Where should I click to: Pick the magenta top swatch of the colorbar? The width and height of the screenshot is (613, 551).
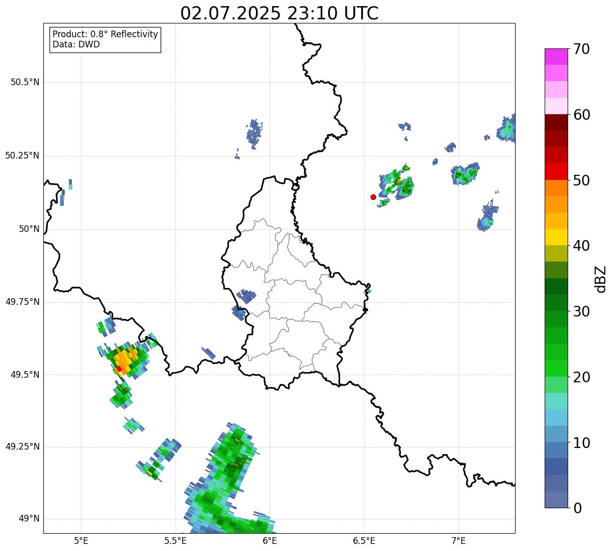point(556,57)
